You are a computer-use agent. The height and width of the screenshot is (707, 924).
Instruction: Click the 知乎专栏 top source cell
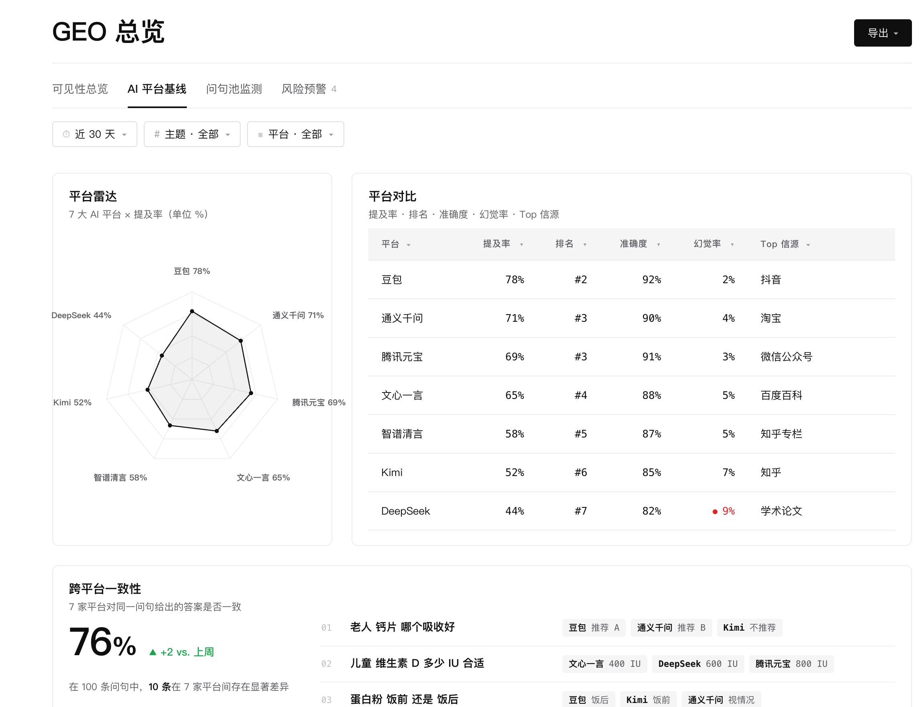781,434
